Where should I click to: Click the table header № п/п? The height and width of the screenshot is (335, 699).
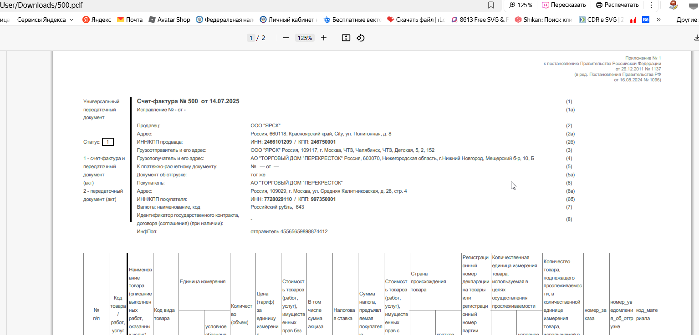96,314
